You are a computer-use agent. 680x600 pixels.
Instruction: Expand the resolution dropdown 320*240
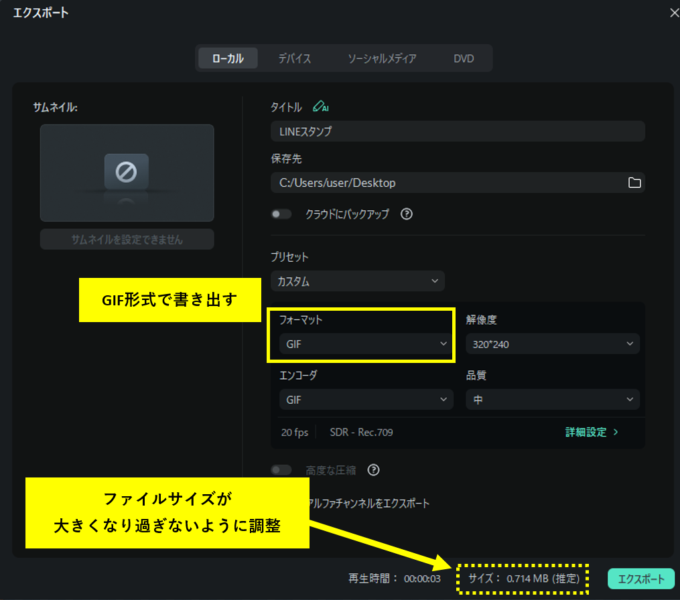552,344
